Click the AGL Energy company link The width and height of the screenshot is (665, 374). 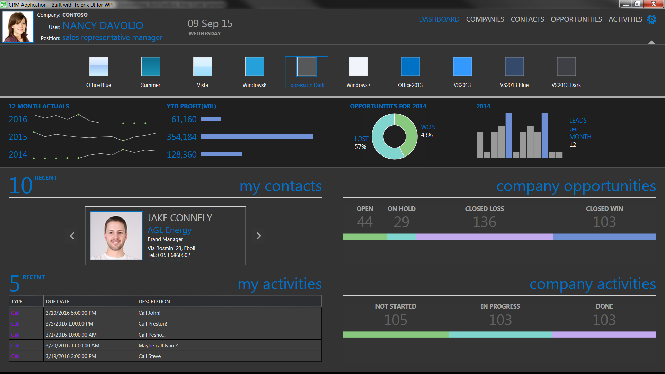pos(169,230)
